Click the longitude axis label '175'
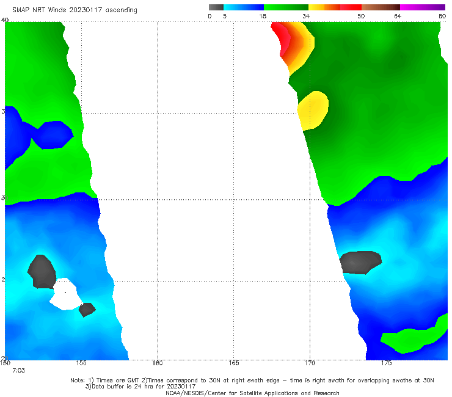Viewport: 452px width, 397px height. pos(386,363)
